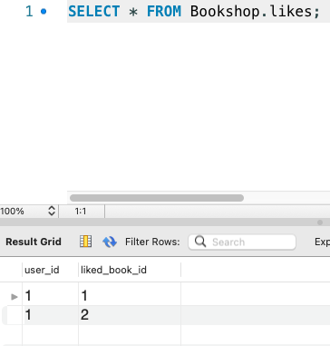Click the search magnifier icon
Viewport: 330px width, 346px height.
tap(200, 242)
